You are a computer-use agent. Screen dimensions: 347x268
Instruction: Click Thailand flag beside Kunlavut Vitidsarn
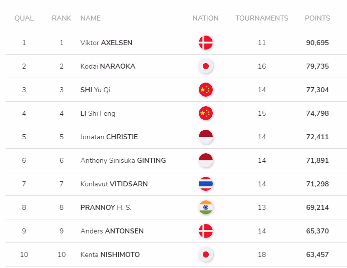coord(206,184)
